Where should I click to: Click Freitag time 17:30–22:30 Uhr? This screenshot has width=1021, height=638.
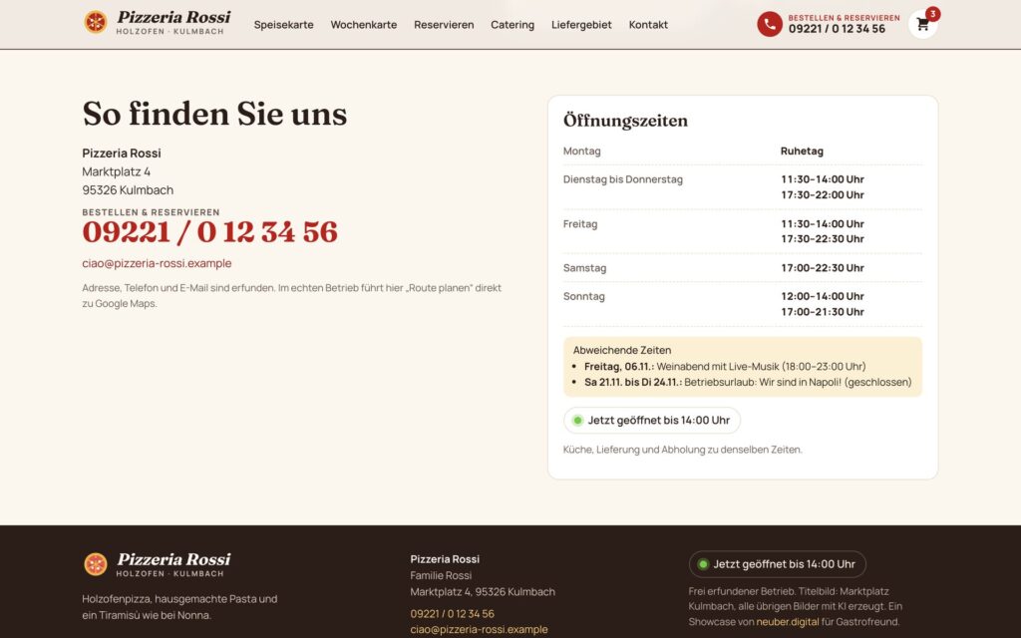[x=823, y=239]
